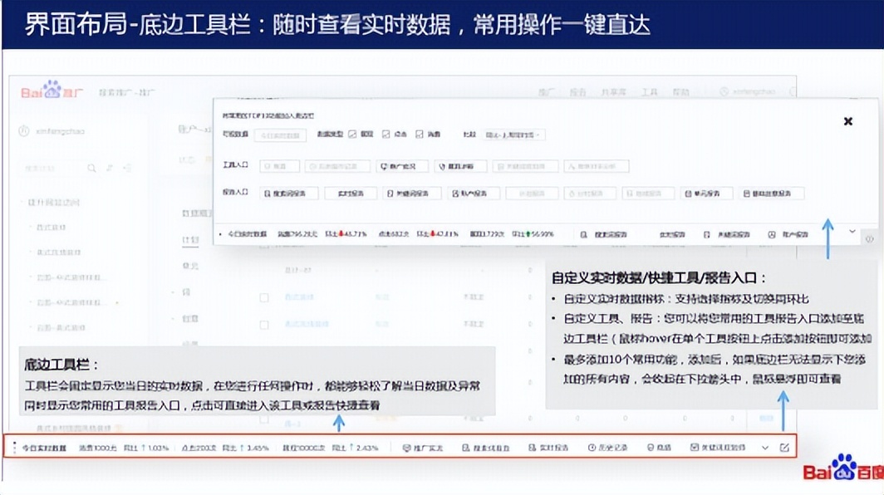
Task: Open 实时报告 from the bottom toolbar
Action: coord(548,448)
